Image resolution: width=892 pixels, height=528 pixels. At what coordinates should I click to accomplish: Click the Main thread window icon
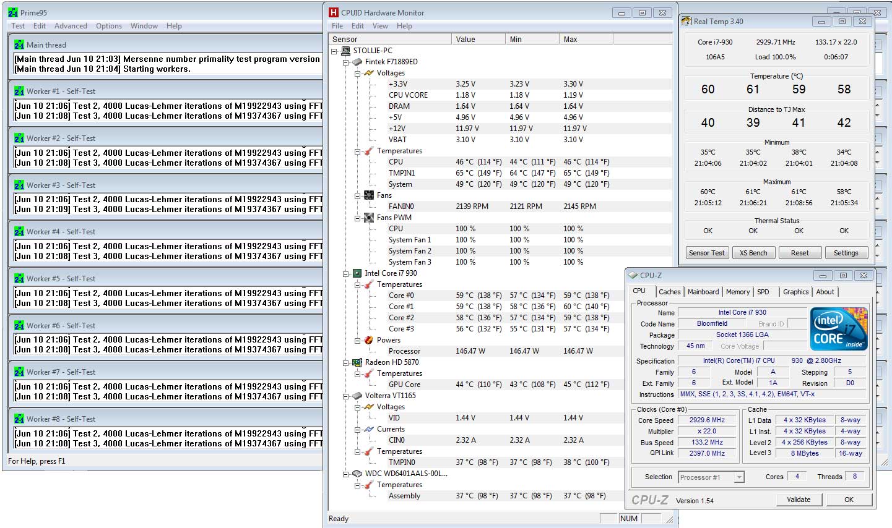19,45
